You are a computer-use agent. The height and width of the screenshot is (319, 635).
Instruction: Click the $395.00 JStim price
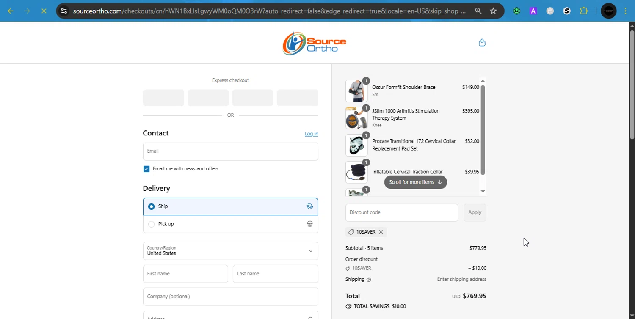pyautogui.click(x=470, y=111)
